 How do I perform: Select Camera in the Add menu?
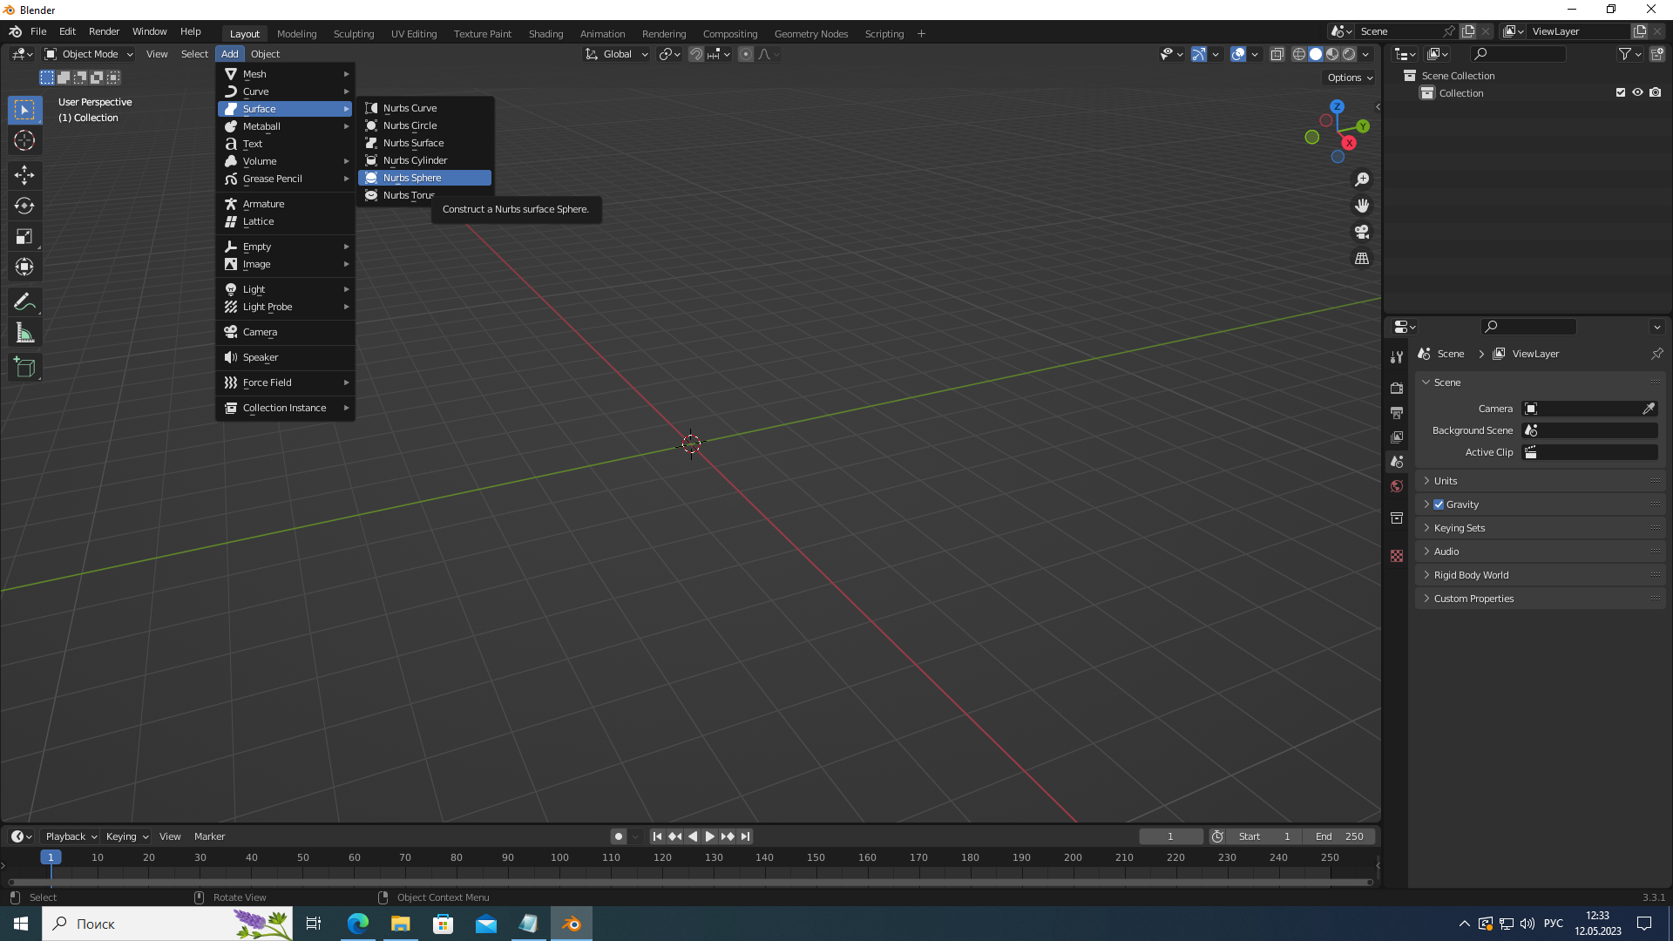pyautogui.click(x=285, y=332)
